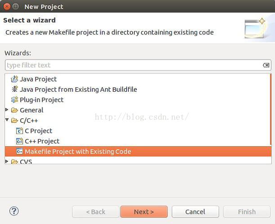Click the General folder icon
This screenshot has width=275, height=224.
[14, 110]
